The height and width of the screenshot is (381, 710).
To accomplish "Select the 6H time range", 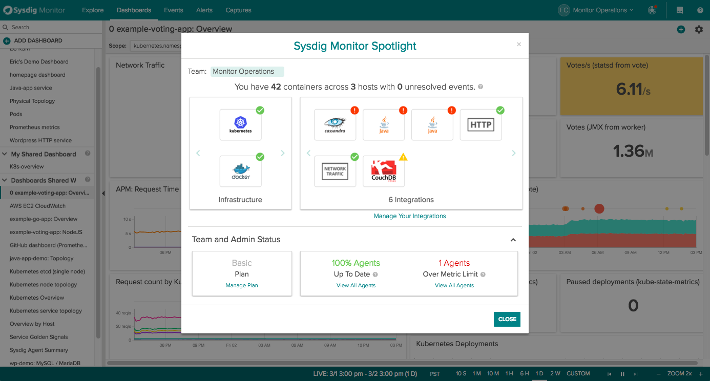I will click(x=524, y=374).
